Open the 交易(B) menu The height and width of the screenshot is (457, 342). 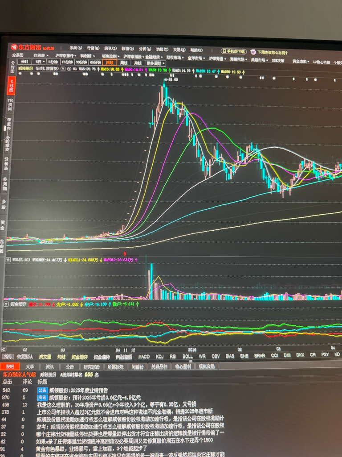(179, 50)
